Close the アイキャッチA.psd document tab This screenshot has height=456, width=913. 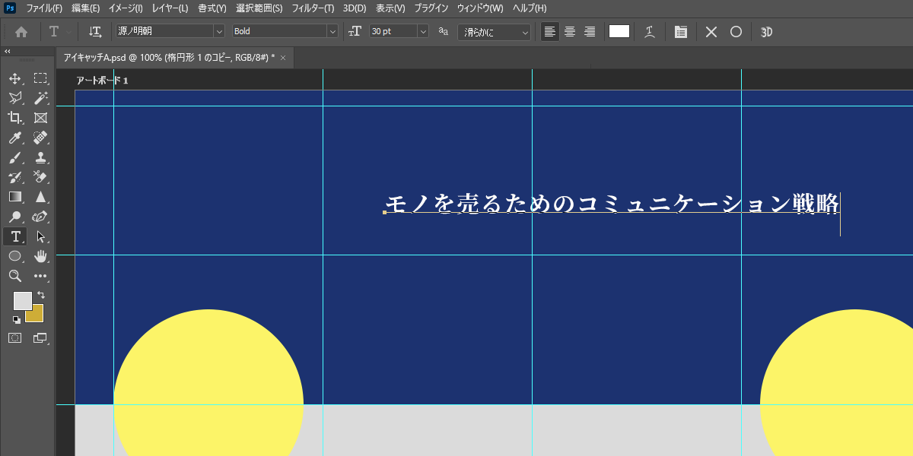[x=284, y=58]
